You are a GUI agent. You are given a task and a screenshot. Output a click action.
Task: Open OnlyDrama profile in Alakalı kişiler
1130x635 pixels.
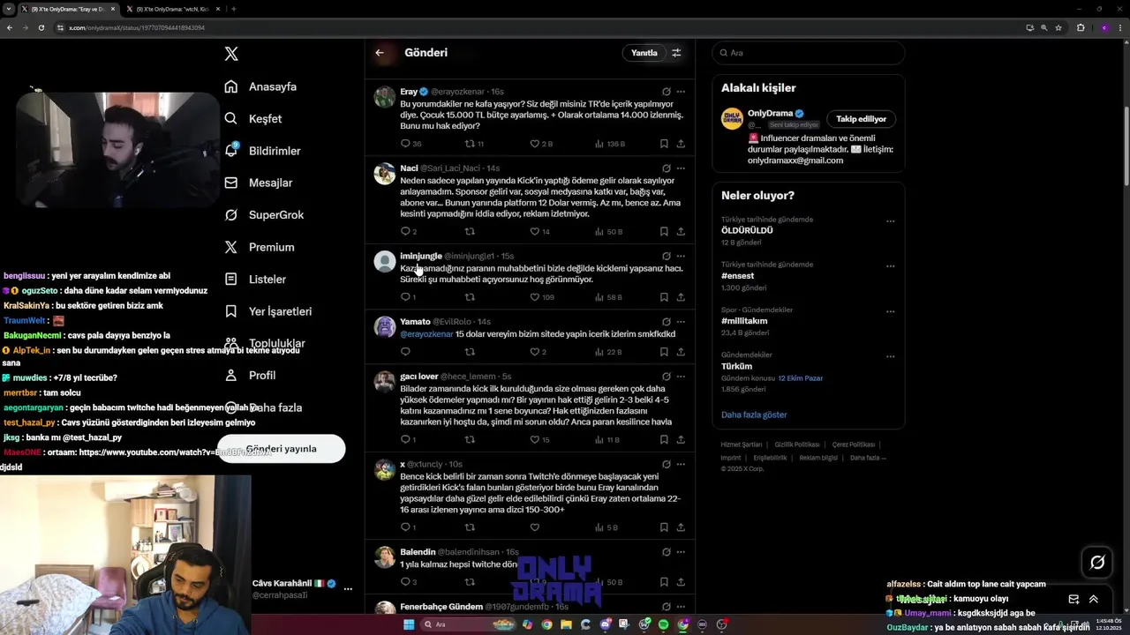point(770,114)
